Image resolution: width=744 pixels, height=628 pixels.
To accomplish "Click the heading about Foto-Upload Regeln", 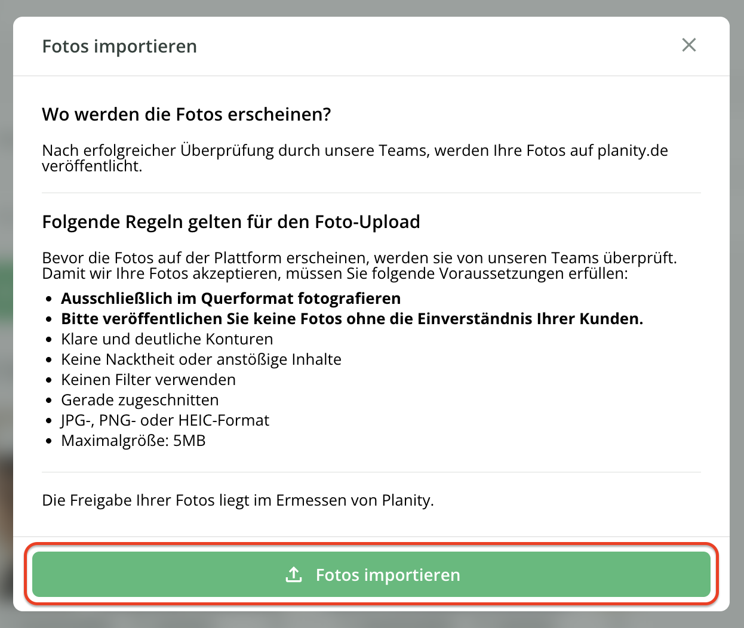I will pos(231,222).
